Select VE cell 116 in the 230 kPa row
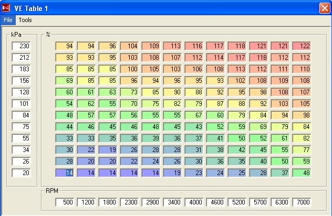The image size is (332, 216). [x=194, y=46]
